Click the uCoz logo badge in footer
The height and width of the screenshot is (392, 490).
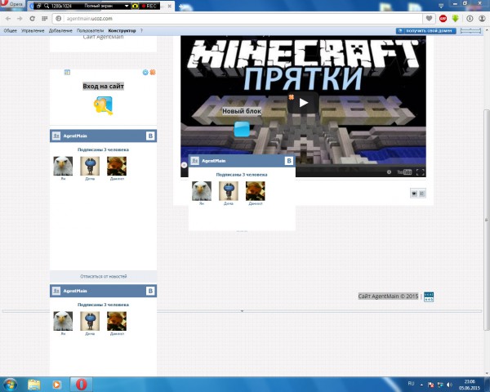pyautogui.click(x=429, y=296)
